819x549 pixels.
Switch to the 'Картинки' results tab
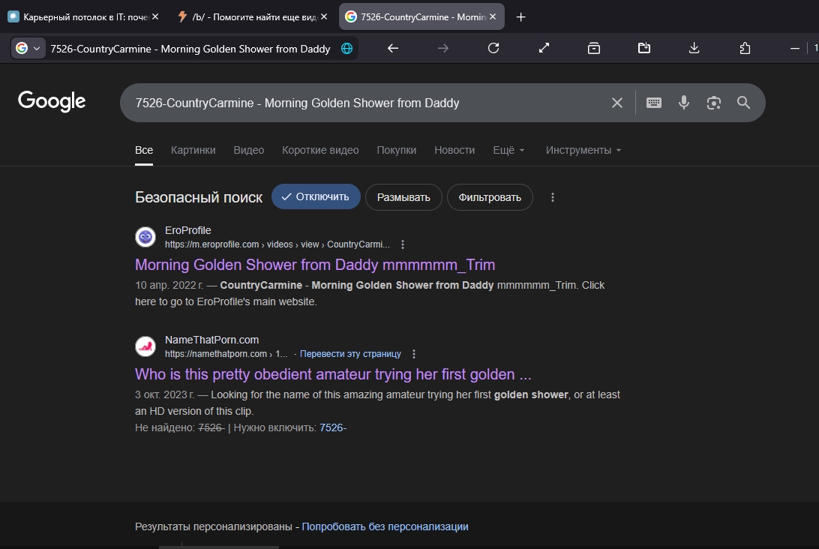(x=193, y=151)
